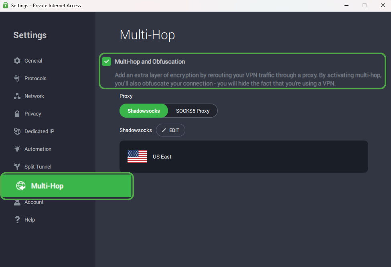Click the multi-hop description paragraph
Image resolution: width=391 pixels, height=267 pixels.
coord(248,79)
